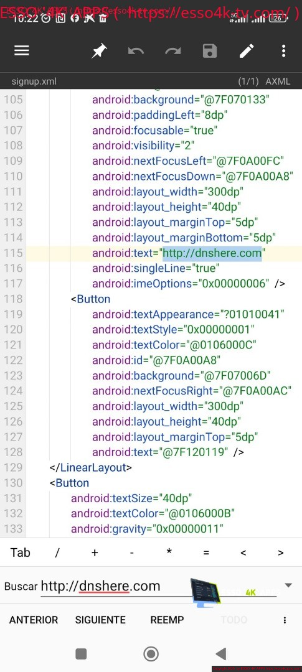Expand the search history dropdown arrow
The height and width of the screenshot is (672, 302).
288,586
